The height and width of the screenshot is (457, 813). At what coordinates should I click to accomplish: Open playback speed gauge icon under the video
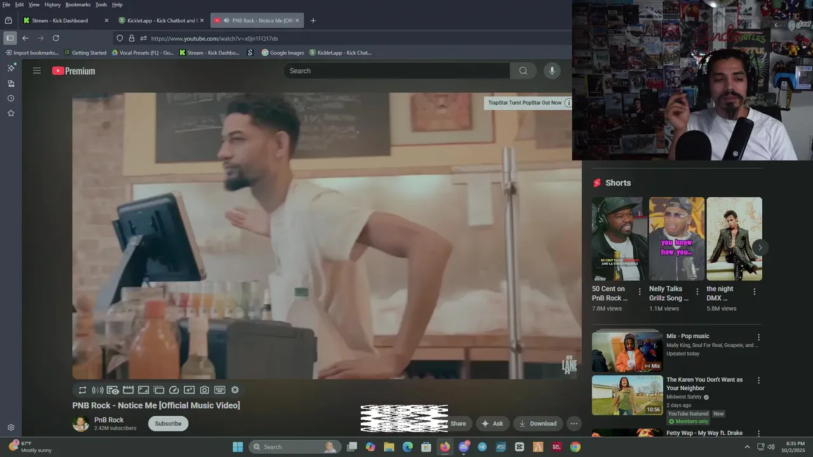point(174,390)
